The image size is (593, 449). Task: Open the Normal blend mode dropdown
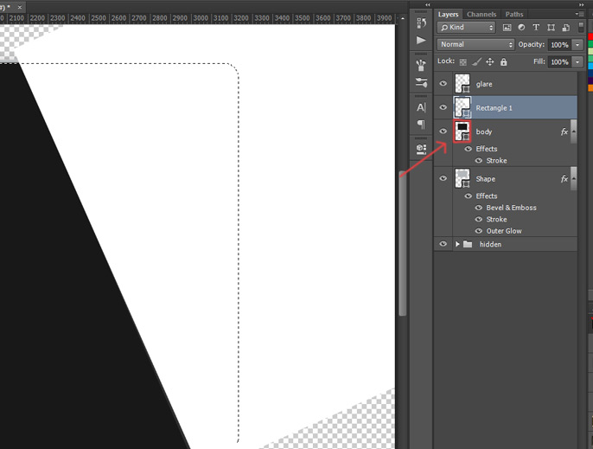pyautogui.click(x=475, y=44)
